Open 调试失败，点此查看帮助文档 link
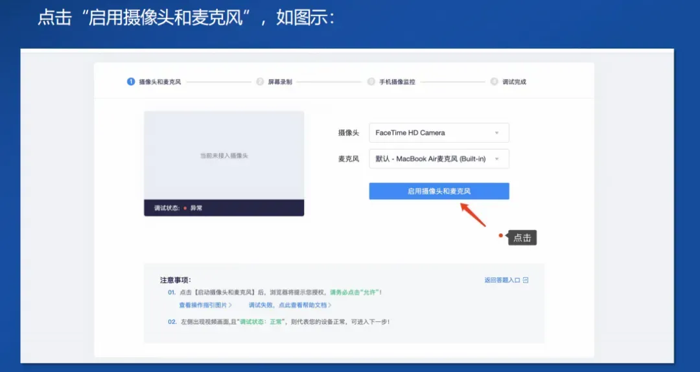This screenshot has height=372, width=700. (290, 305)
